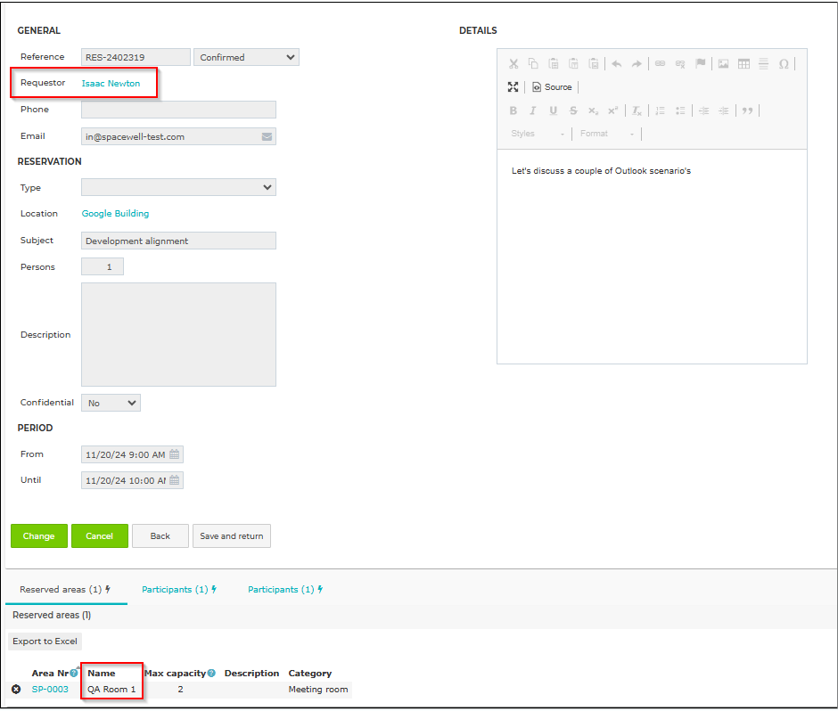Apply strikethrough formatting
The image size is (838, 711).
click(573, 110)
